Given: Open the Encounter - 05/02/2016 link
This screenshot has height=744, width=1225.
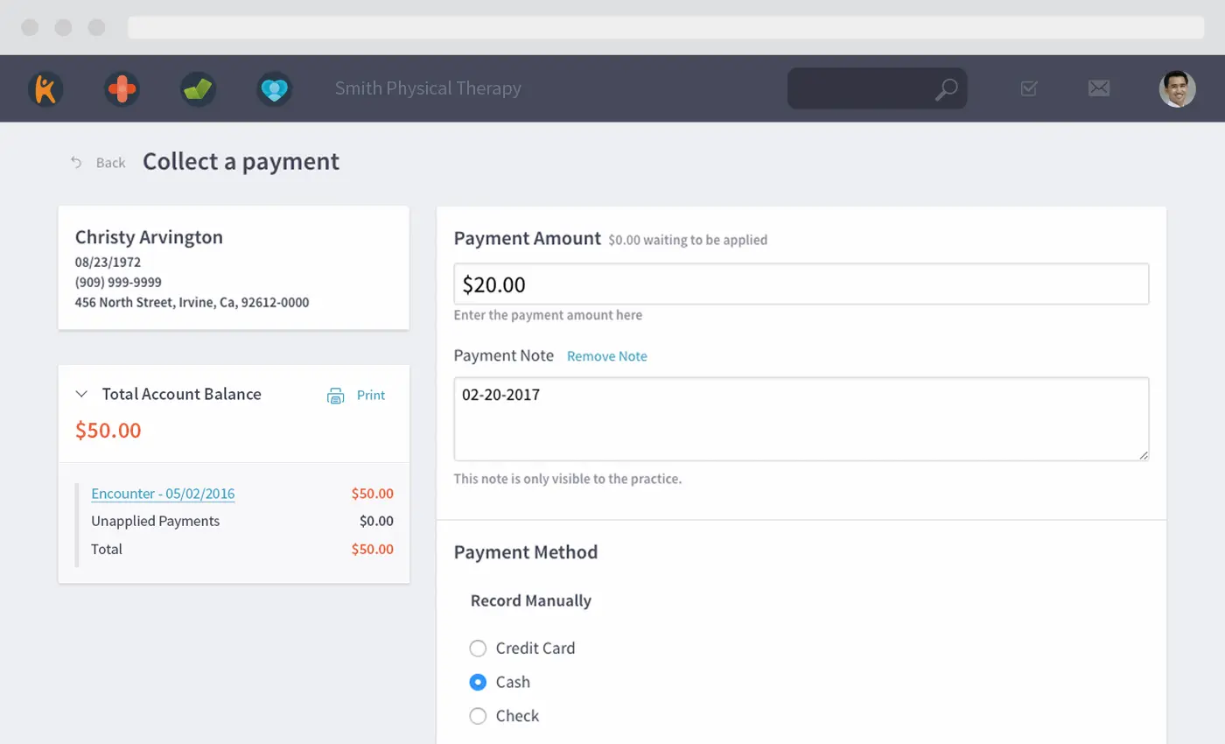Looking at the screenshot, I should [163, 494].
